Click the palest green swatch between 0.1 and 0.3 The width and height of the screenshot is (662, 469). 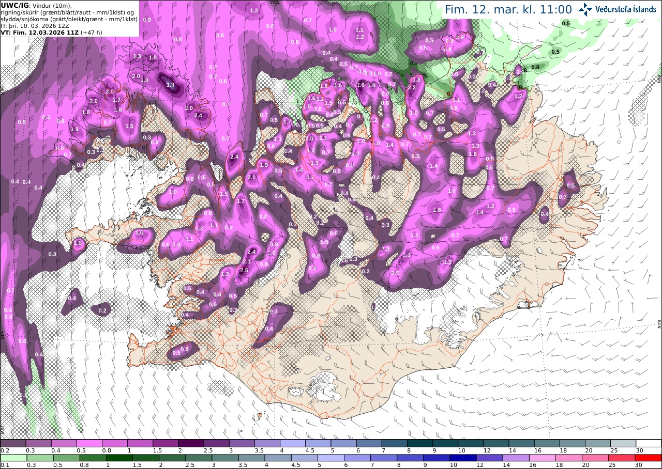(13, 458)
